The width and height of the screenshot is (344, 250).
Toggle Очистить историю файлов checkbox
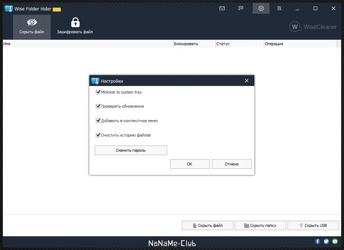pos(98,135)
